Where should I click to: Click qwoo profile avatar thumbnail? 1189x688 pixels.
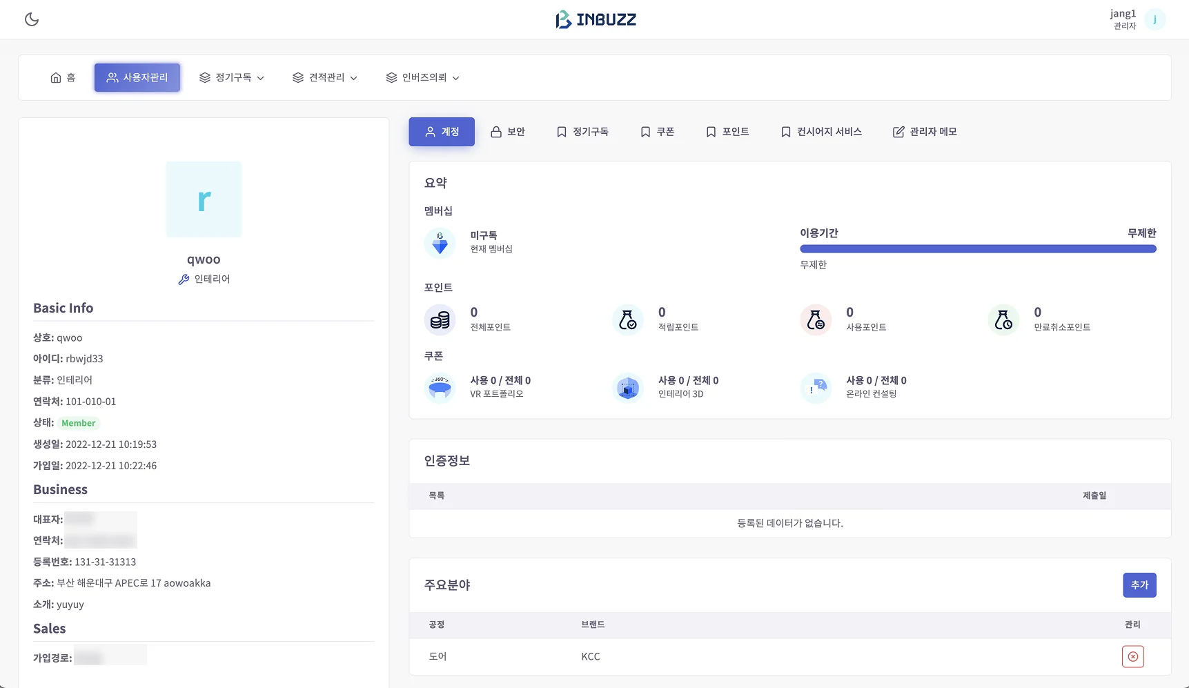click(x=204, y=199)
